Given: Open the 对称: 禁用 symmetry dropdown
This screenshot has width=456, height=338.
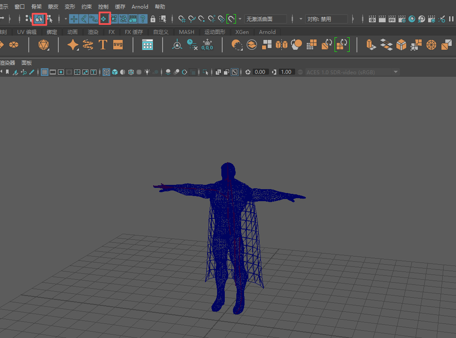Looking at the screenshot, I should pyautogui.click(x=326, y=19).
